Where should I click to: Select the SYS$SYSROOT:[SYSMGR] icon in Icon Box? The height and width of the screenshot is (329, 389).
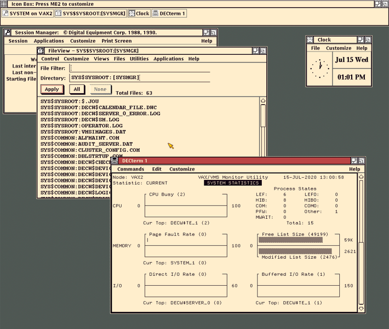pyautogui.click(x=90, y=13)
